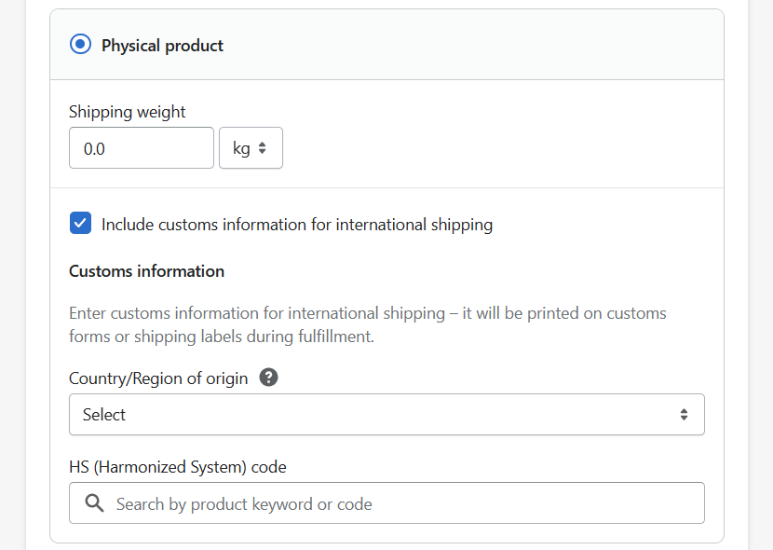The width and height of the screenshot is (773, 550).
Task: Click the customs forms description paragraph
Action: tap(368, 324)
